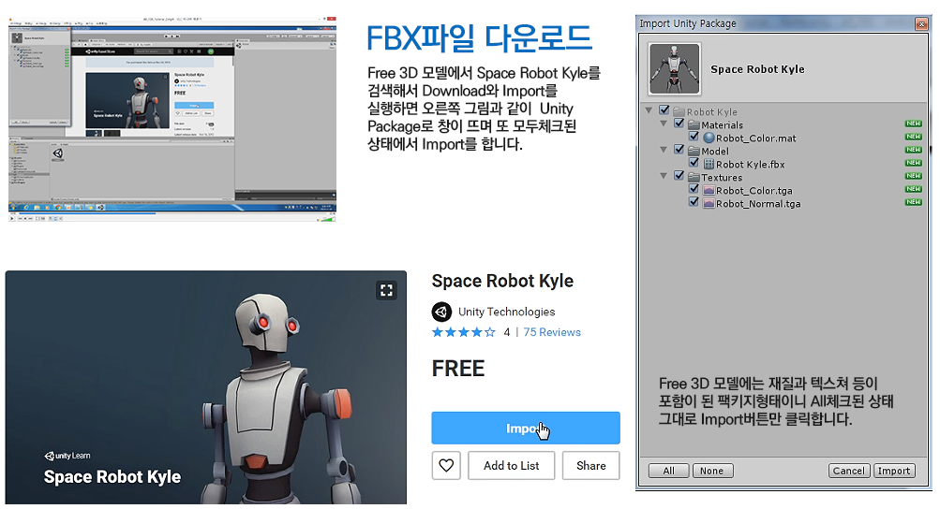Select the Model folder label
The image size is (940, 509).
coord(715,152)
